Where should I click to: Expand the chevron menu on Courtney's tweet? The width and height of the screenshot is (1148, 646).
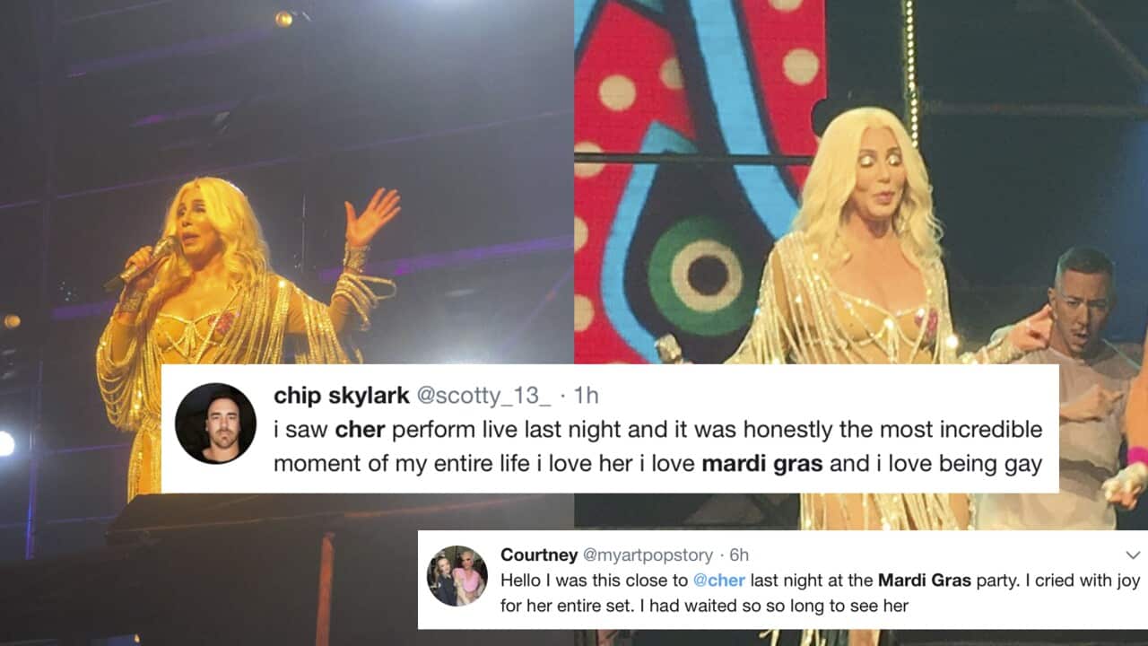1133,554
